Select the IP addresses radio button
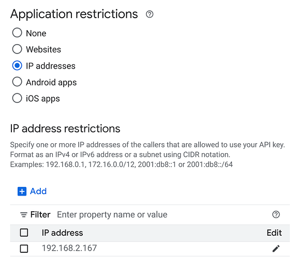The width and height of the screenshot is (308, 259). point(17,65)
